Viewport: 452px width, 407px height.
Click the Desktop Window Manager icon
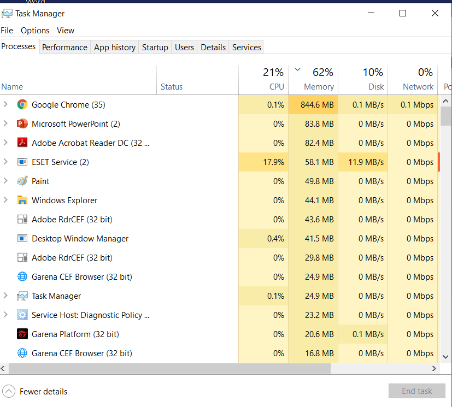pos(22,239)
